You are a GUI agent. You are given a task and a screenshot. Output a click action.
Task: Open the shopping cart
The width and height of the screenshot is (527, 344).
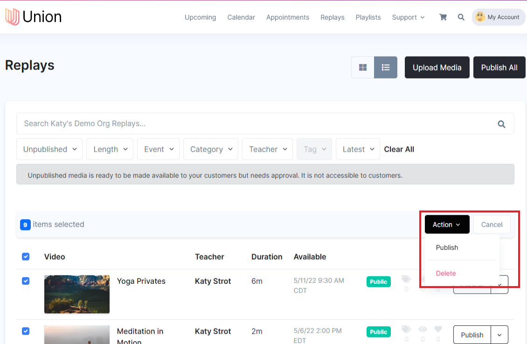[x=443, y=17]
